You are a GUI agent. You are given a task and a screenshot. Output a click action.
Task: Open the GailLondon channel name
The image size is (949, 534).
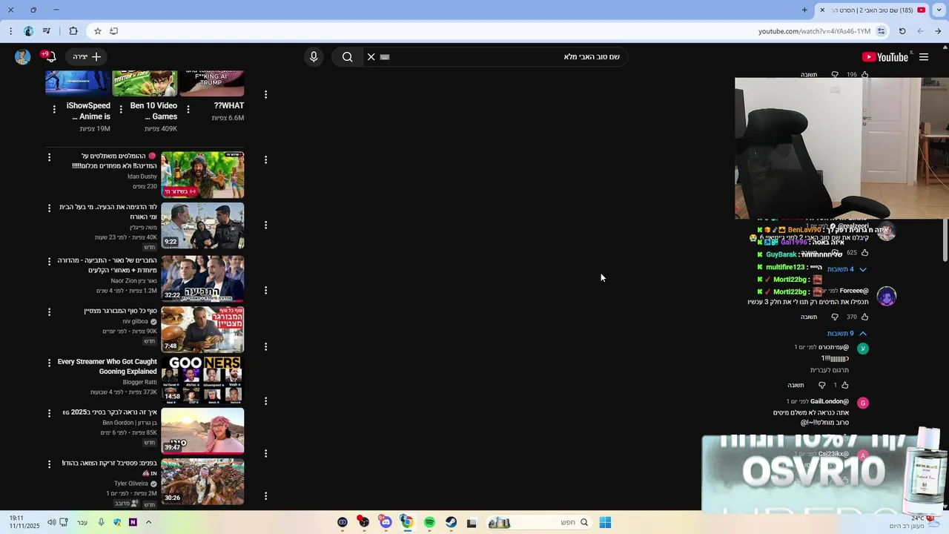830,401
